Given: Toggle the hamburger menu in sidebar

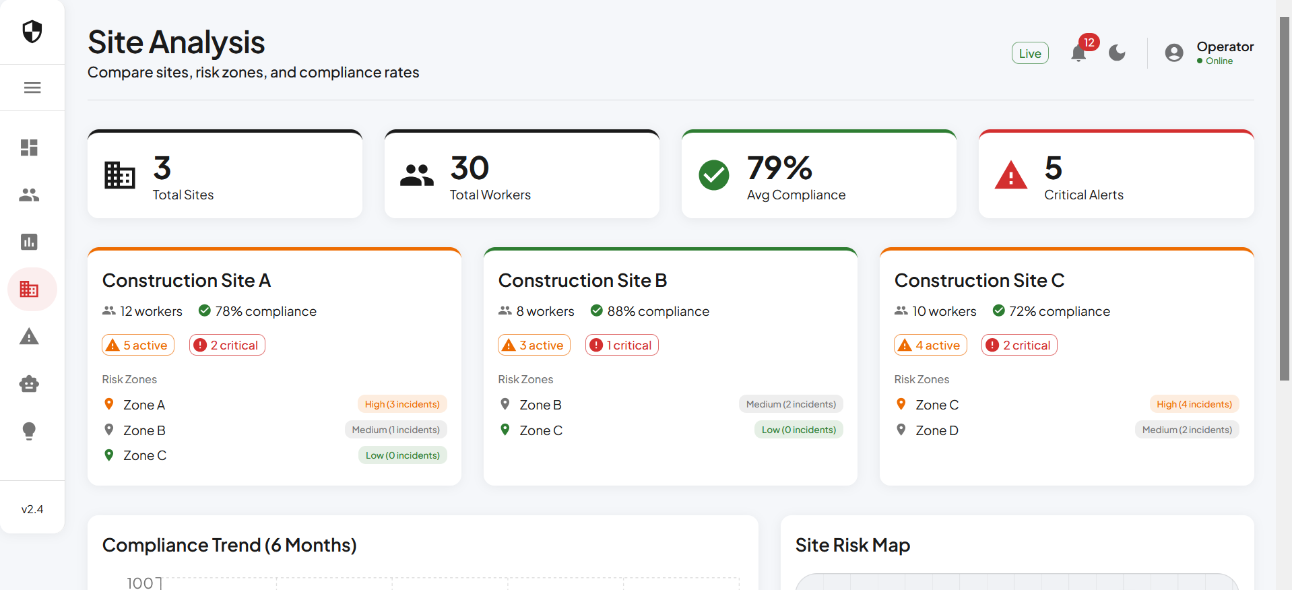Looking at the screenshot, I should pos(32,88).
